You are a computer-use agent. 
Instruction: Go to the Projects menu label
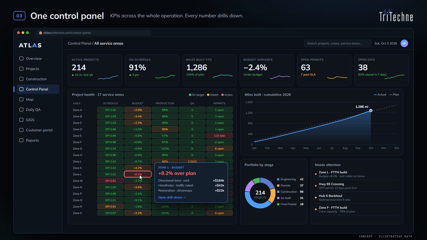point(32,69)
